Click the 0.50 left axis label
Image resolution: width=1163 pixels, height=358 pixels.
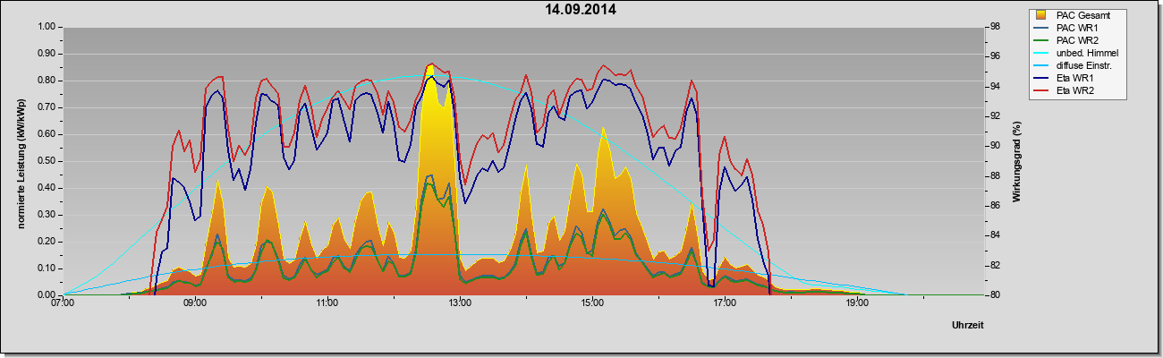(x=47, y=161)
